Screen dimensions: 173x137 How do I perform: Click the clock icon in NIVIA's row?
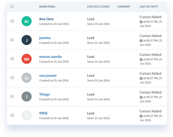click(141, 116)
